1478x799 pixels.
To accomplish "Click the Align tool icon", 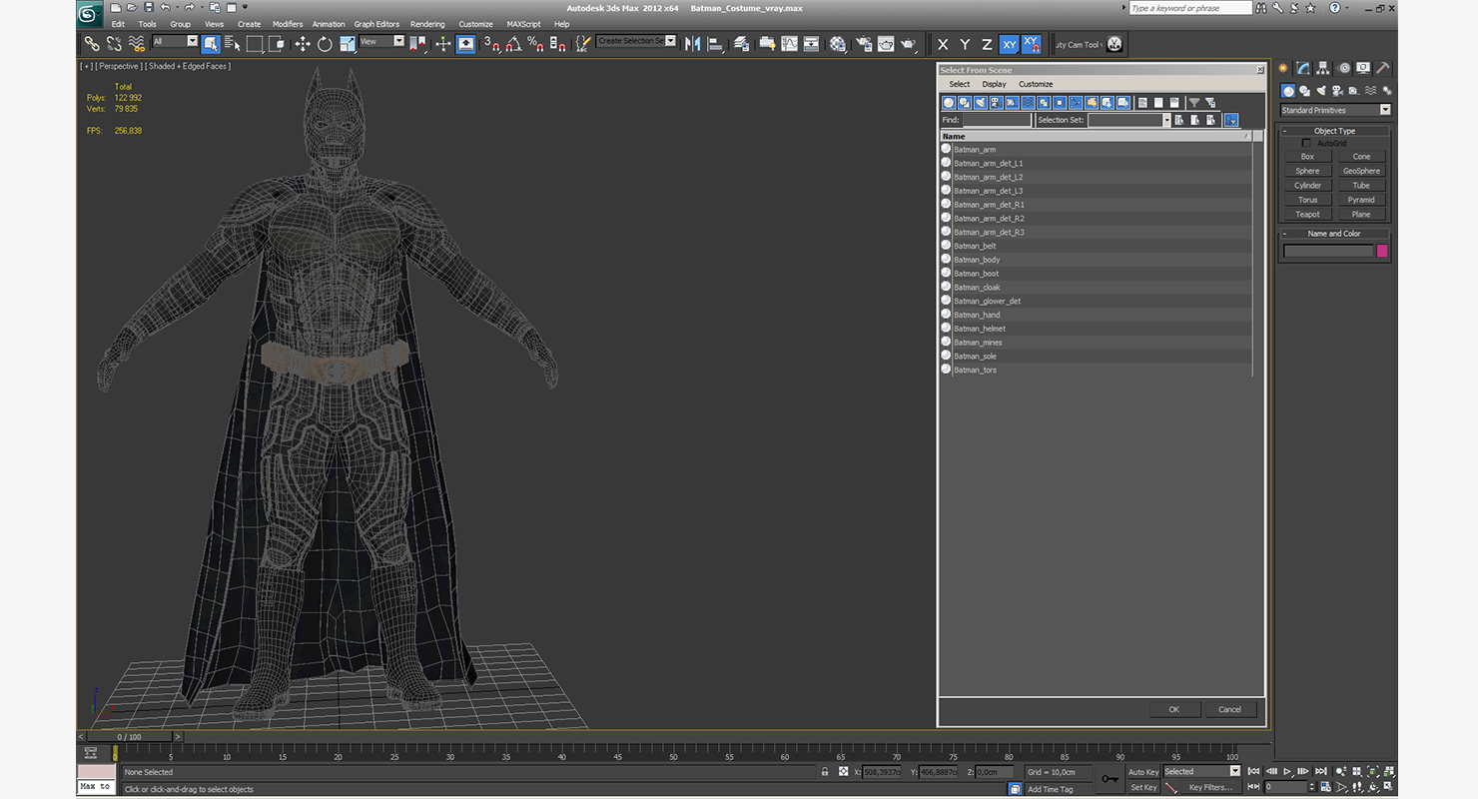I will [715, 44].
